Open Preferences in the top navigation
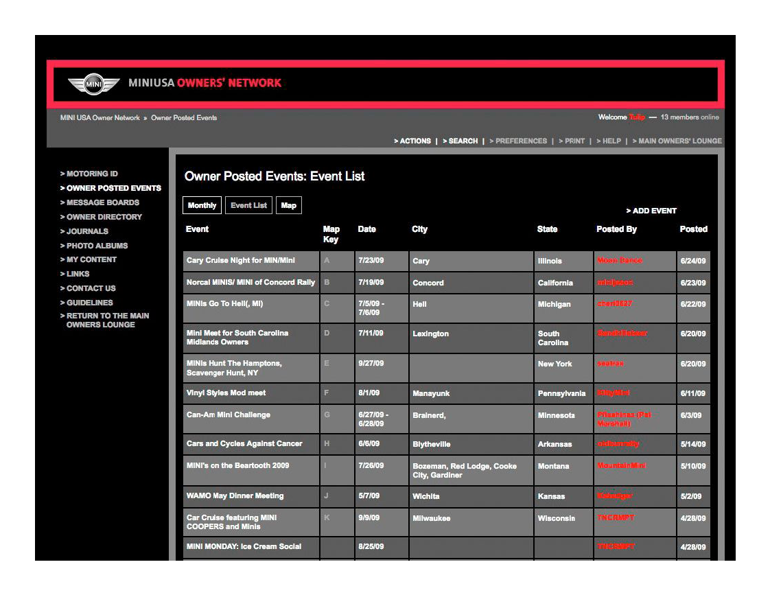The image size is (770, 595). click(518, 141)
